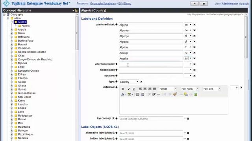This screenshot has height=141, width=252.
Task: Expand the Angola tree node
Action: click(x=12, y=30)
